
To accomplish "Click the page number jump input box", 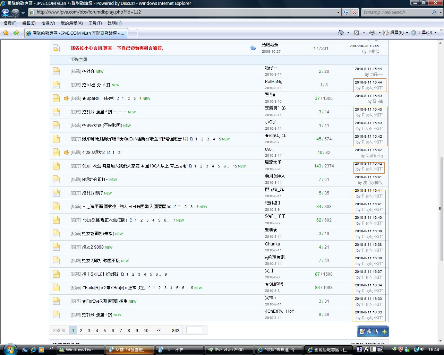I will coord(194,330).
